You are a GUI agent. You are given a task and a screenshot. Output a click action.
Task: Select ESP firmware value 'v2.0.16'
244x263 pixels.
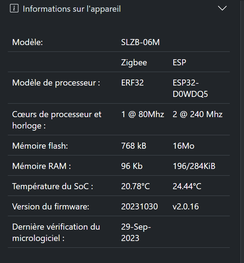(x=186, y=207)
